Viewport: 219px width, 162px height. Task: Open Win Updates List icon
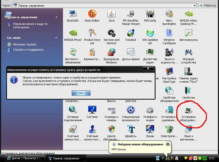coord(150,37)
